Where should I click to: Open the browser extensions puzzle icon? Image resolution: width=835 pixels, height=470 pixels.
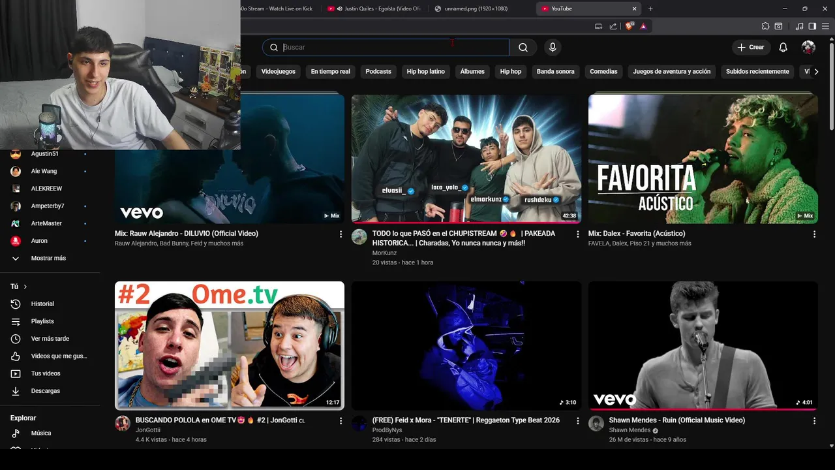[765, 26]
